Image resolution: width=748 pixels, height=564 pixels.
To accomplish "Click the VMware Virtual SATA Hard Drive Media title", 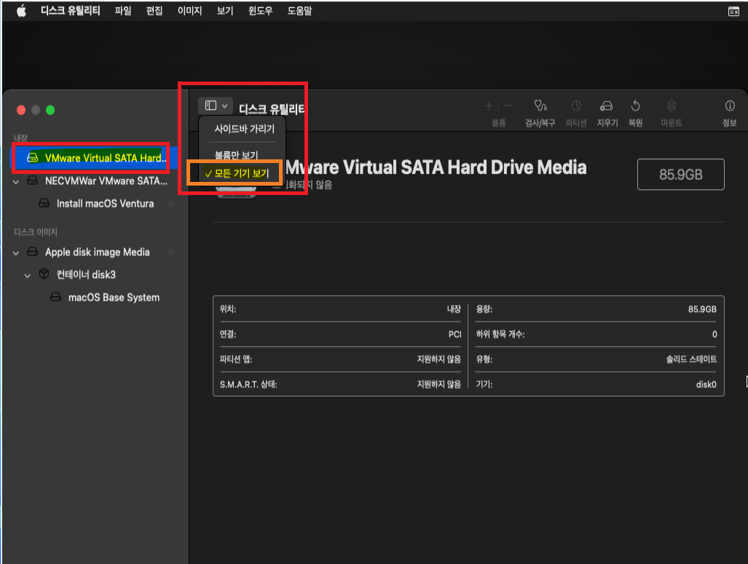I will tap(436, 167).
